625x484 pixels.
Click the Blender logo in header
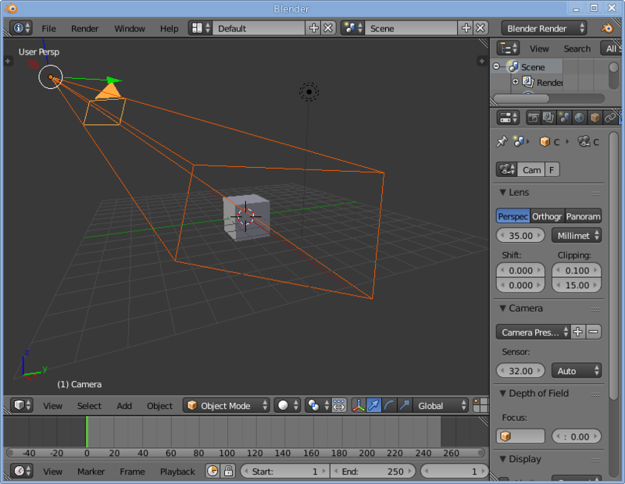pyautogui.click(x=607, y=28)
